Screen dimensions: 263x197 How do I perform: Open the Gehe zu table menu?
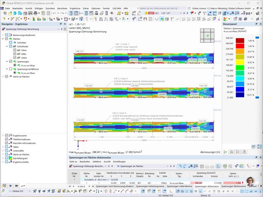pyautogui.click(x=73, y=162)
